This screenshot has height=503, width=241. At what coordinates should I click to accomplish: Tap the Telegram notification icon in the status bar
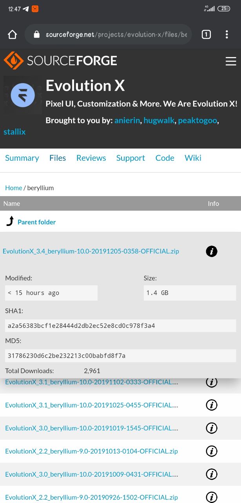pos(26,9)
